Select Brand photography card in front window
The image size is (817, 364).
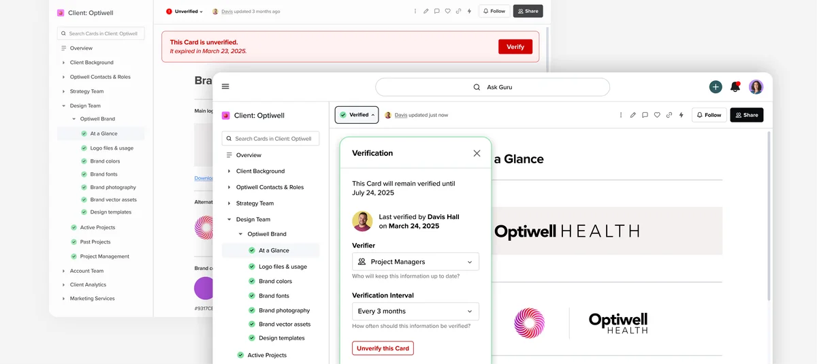click(x=284, y=310)
